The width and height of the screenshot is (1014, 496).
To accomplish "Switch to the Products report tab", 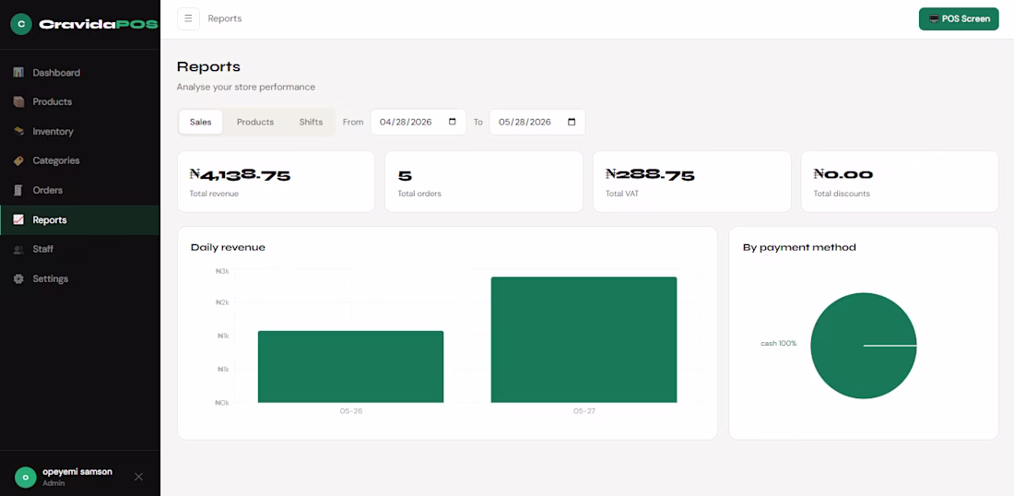I will (255, 122).
